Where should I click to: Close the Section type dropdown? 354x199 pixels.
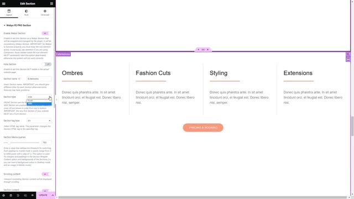pyautogui.click(x=39, y=97)
